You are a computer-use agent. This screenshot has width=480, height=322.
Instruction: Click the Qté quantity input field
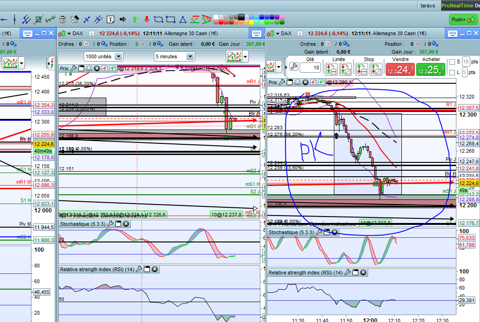click(310, 68)
